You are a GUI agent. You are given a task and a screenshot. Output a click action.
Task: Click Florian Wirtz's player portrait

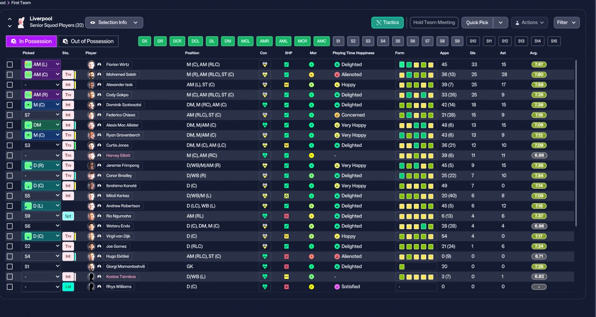[91, 65]
